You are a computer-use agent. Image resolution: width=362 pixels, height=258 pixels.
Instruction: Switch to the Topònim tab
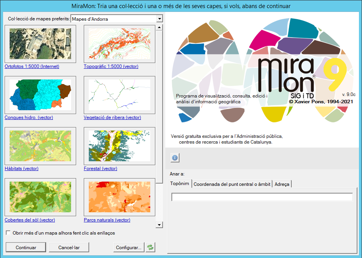(179, 184)
